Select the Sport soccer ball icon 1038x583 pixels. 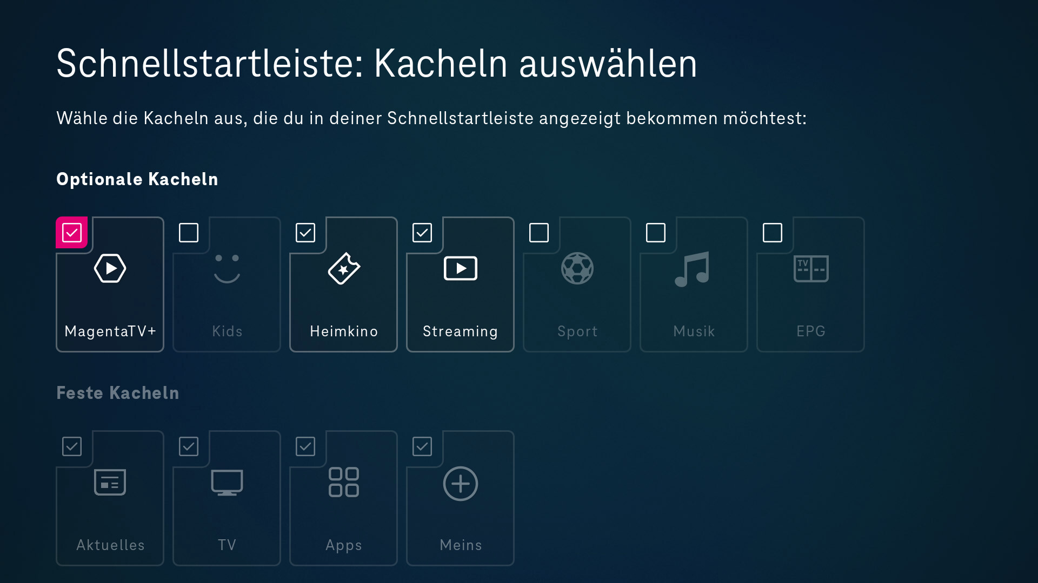577,268
